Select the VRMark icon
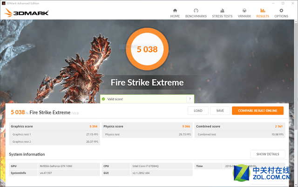The width and height of the screenshot is (298, 187). click(x=244, y=11)
